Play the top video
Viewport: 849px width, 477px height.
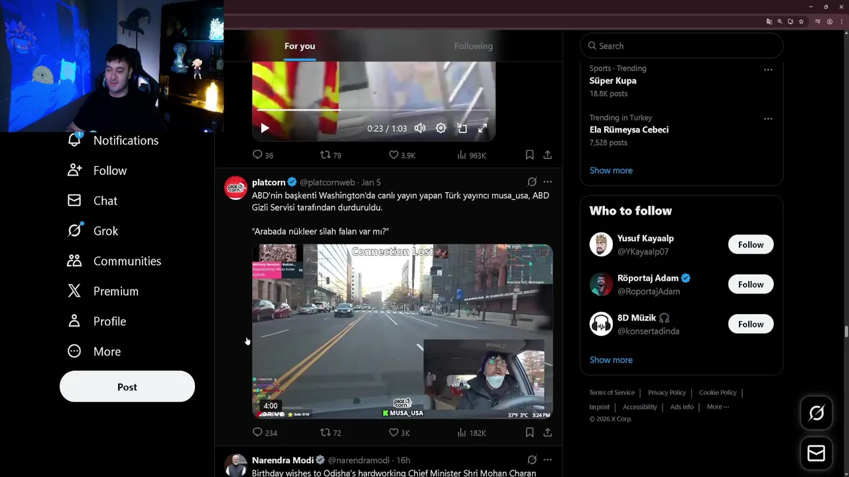pyautogui.click(x=265, y=129)
